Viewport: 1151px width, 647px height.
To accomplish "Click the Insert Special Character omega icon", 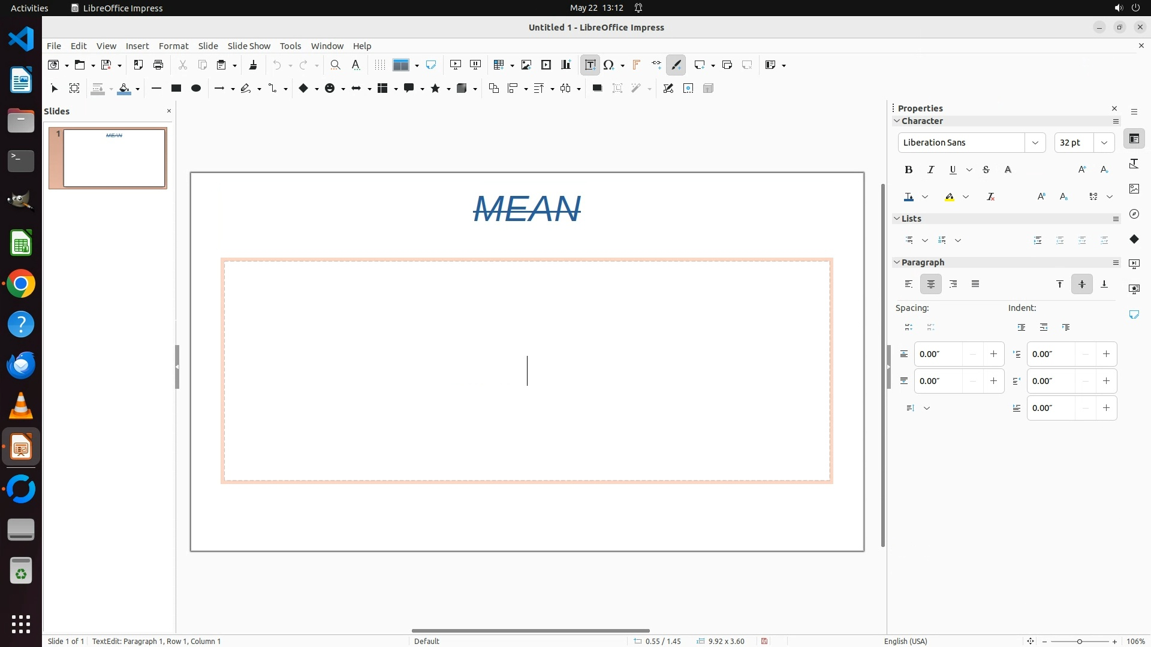I will pyautogui.click(x=609, y=65).
